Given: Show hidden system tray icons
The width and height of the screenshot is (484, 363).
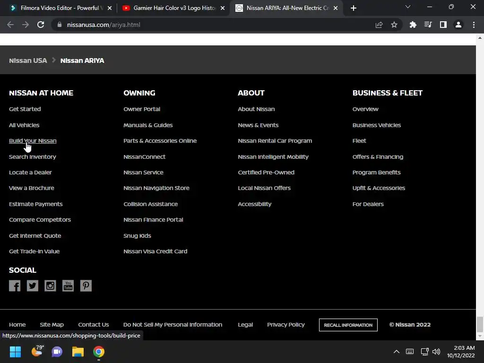Looking at the screenshot, I should [397, 352].
